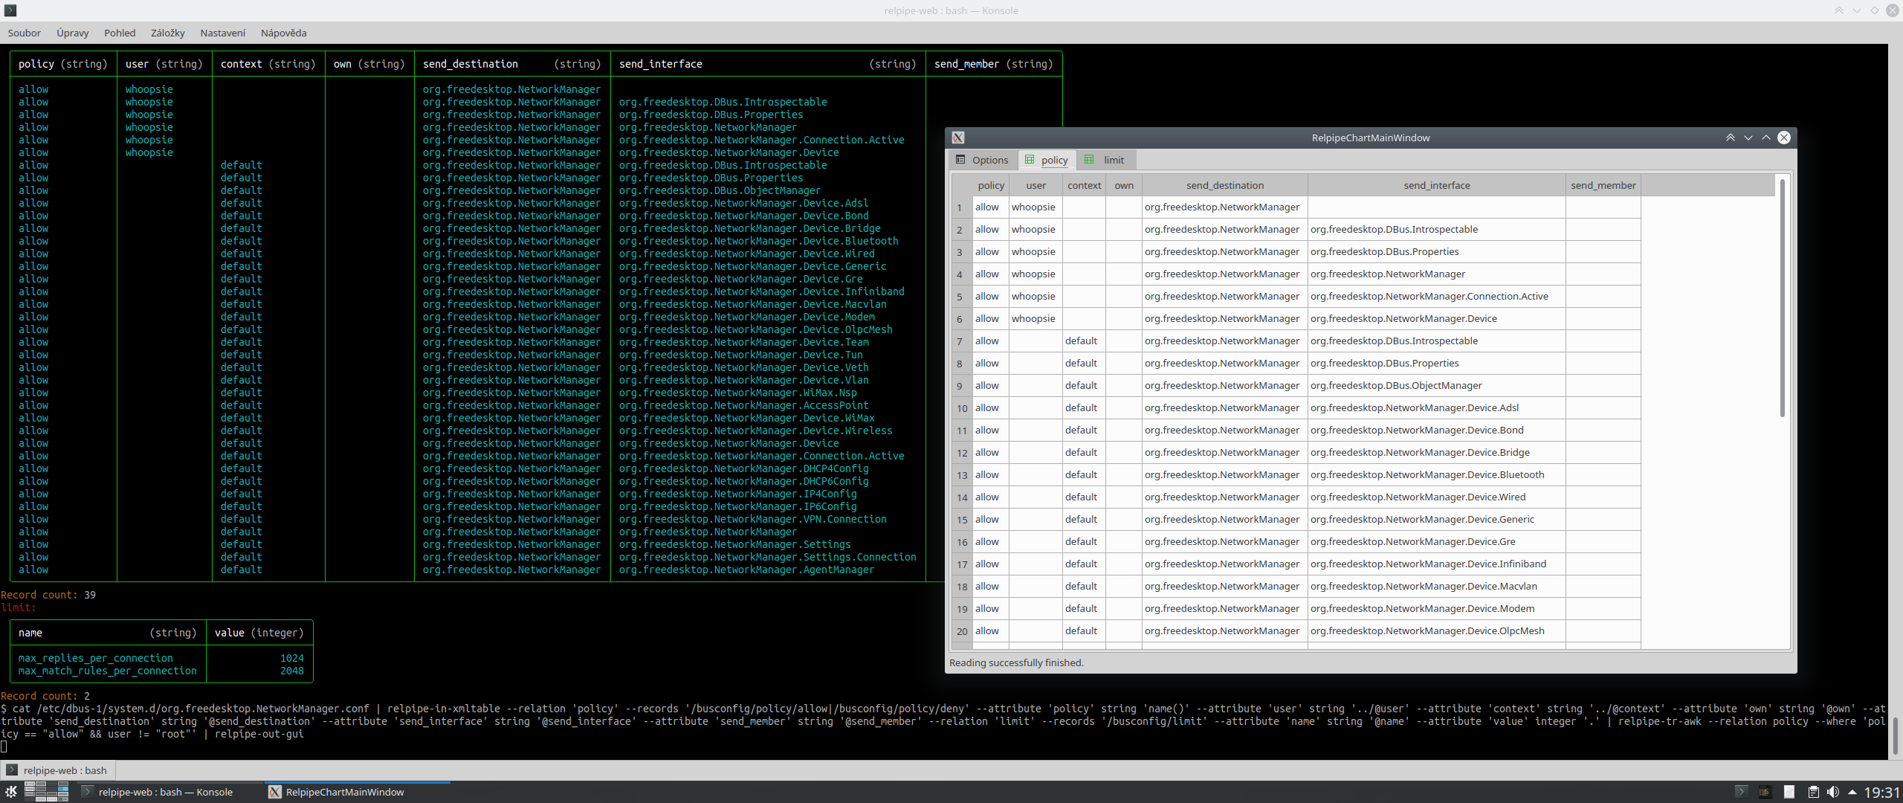
Task: Minimize RelpipeChartMainWindow with down chevron
Action: click(x=1748, y=138)
